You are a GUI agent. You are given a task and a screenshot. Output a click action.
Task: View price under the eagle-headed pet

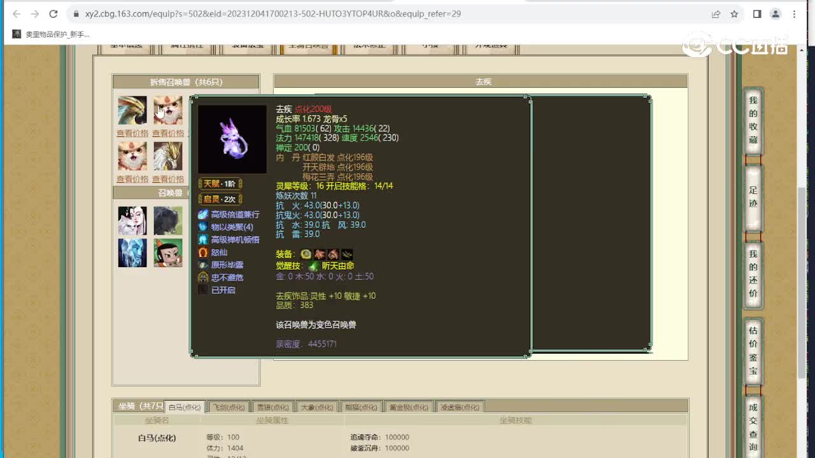point(132,134)
